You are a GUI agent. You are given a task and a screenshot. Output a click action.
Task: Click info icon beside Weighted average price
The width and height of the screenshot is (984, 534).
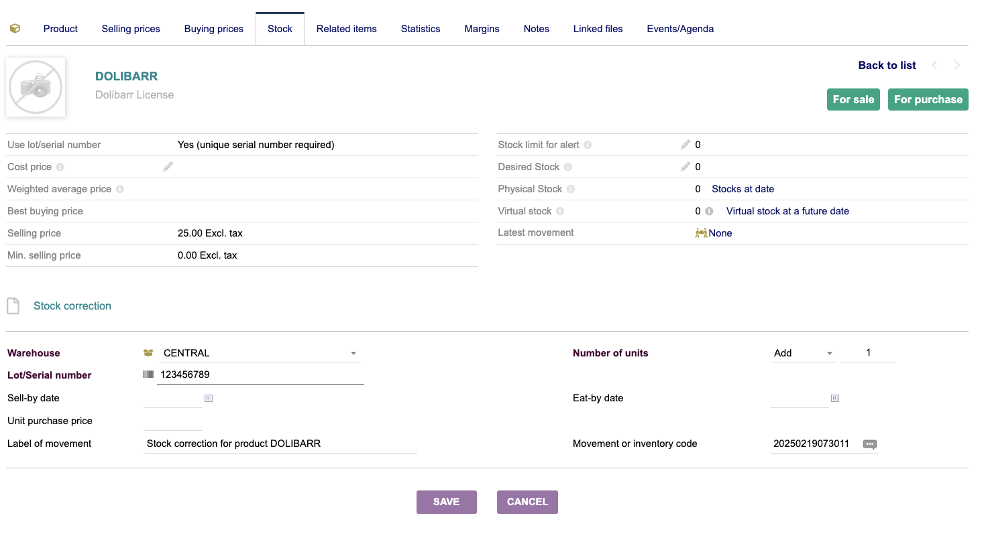[120, 189]
